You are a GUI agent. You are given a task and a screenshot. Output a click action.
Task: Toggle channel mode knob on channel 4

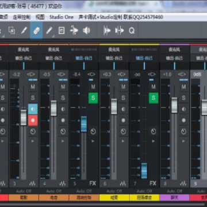(63, 132)
